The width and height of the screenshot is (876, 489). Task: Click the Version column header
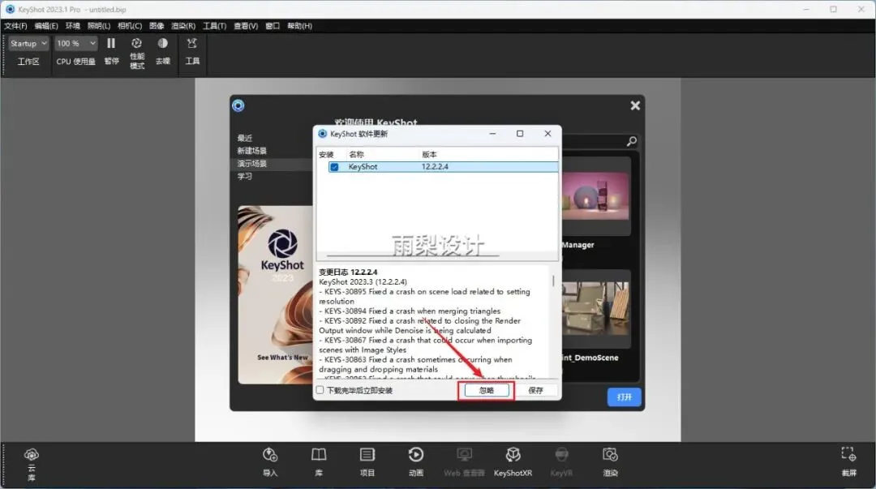pos(429,154)
